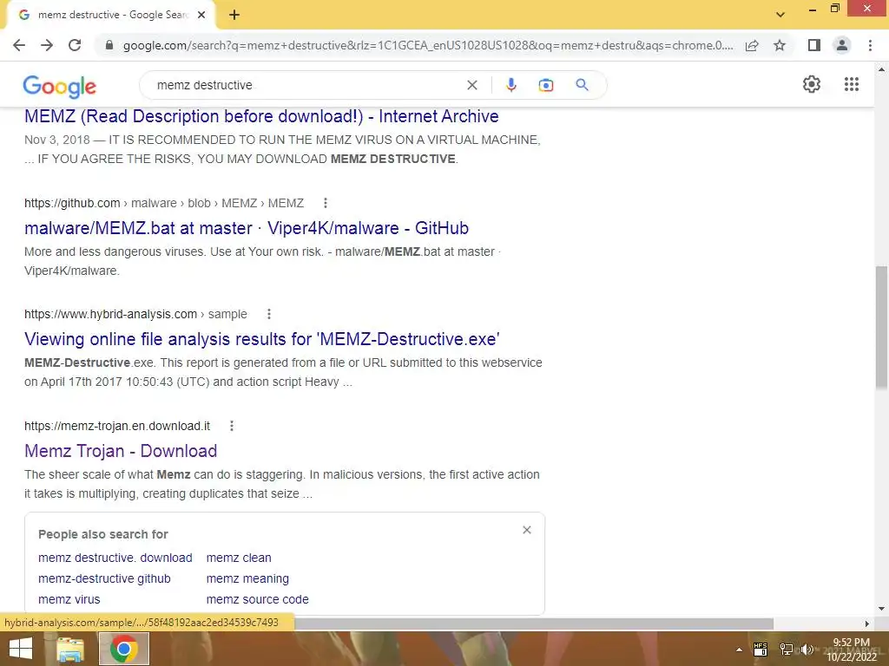Click the scroll up arrow
Screen dimensions: 889x666
(x=881, y=69)
